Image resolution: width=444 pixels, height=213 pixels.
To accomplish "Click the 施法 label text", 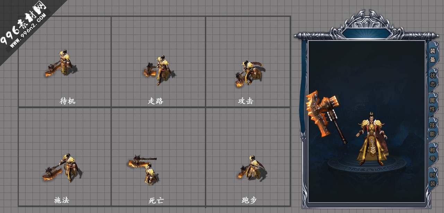I will [62, 200].
